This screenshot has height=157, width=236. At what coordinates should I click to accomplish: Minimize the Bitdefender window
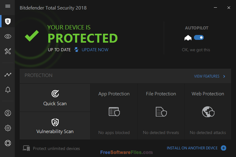click(x=215, y=7)
